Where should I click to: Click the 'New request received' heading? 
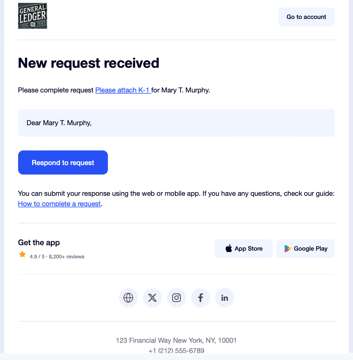pos(88,63)
